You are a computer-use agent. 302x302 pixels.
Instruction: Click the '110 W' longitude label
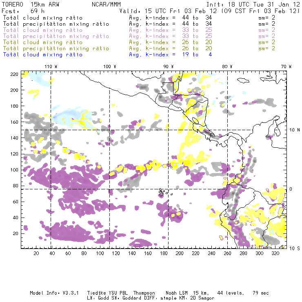tap(51, 67)
